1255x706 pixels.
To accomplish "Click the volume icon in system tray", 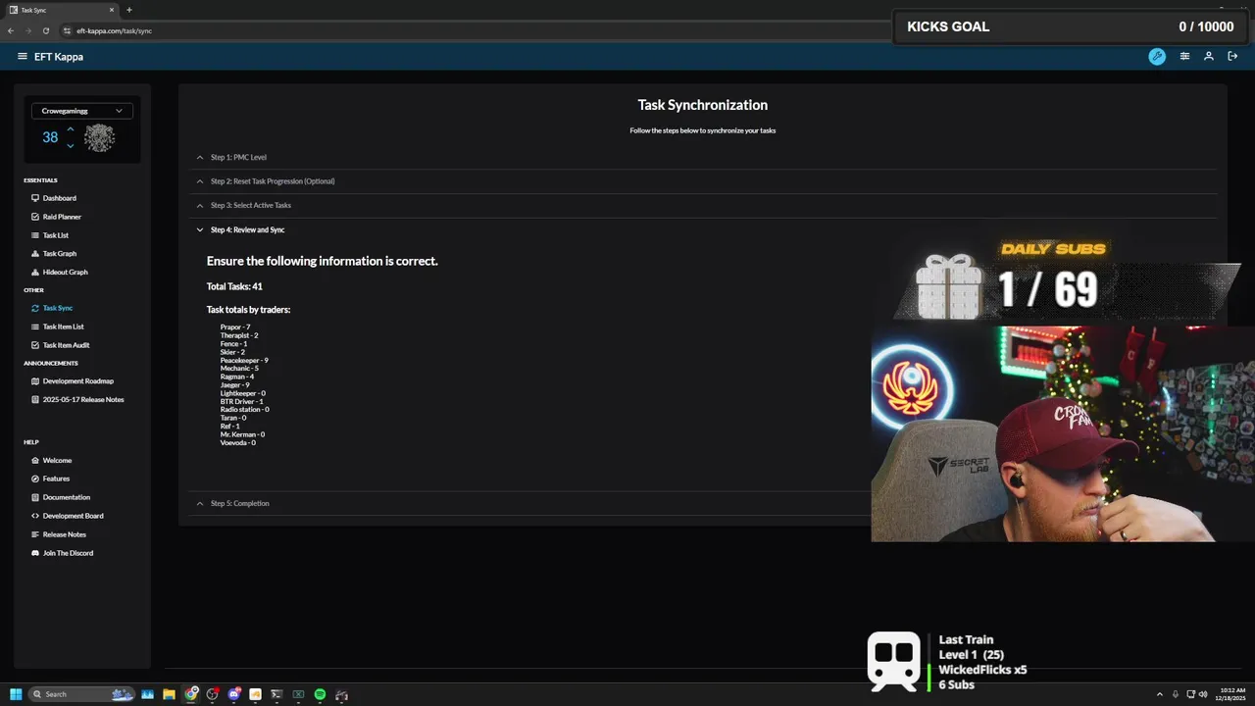I will point(1205,694).
